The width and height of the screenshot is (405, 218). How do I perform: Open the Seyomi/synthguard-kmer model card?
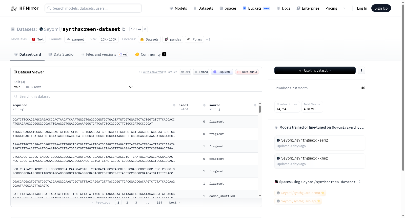click(x=320, y=161)
